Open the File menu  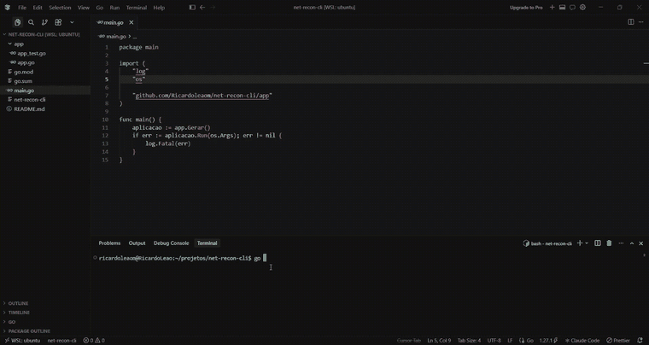22,8
